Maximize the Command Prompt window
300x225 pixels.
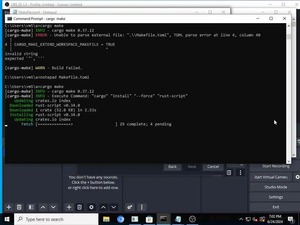[271, 18]
